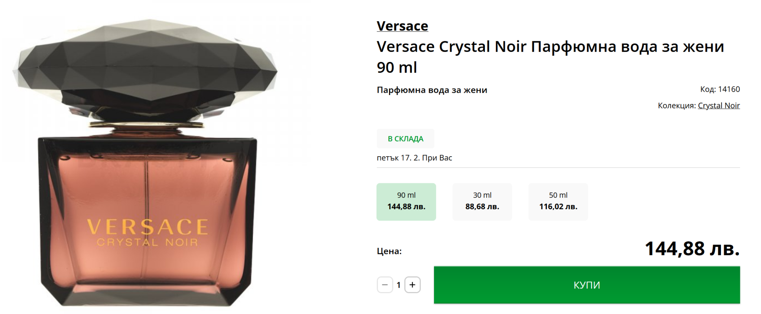
Task: Decrease quantity with the minus button
Action: click(385, 285)
